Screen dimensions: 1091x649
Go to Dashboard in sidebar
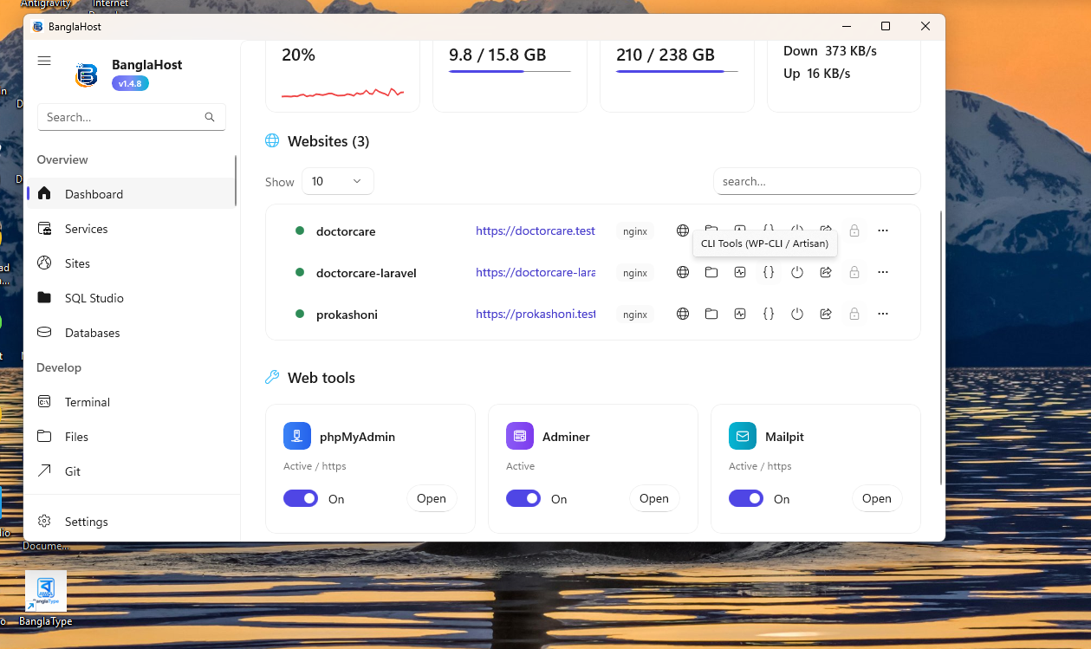[x=131, y=193]
